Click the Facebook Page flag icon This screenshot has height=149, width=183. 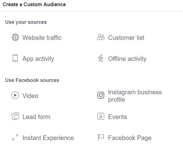(x=101, y=137)
